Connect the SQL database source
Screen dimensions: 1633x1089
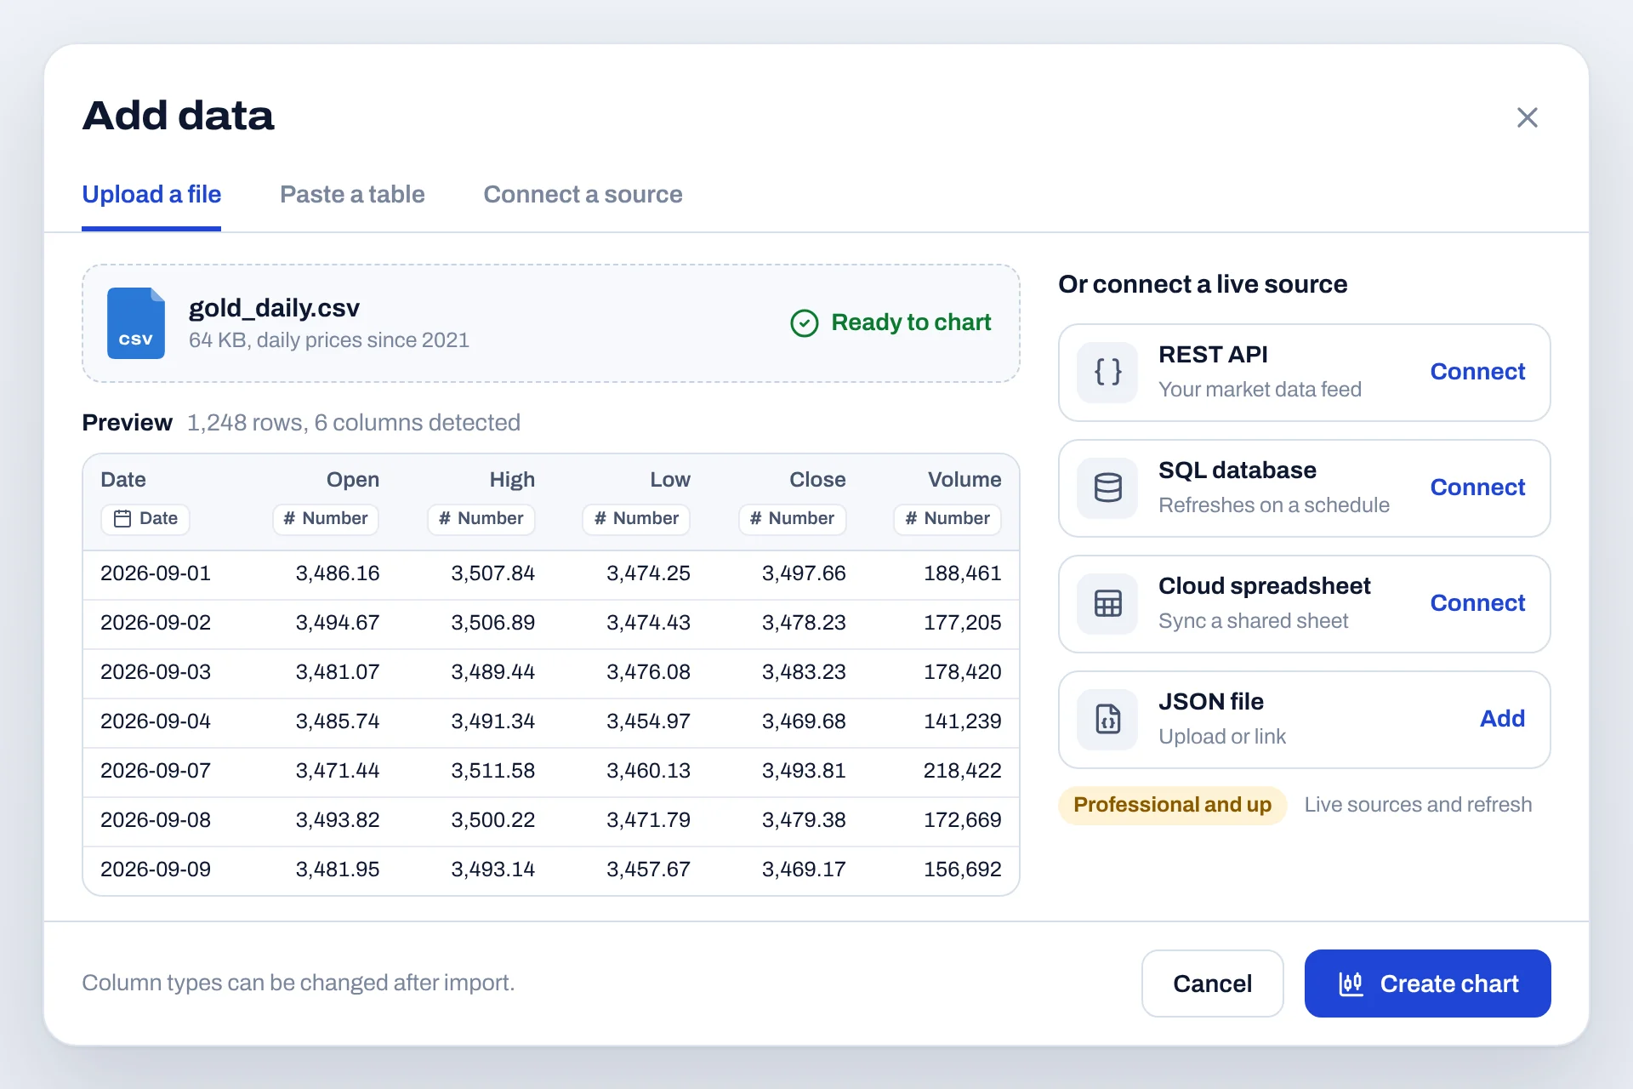pyautogui.click(x=1477, y=487)
